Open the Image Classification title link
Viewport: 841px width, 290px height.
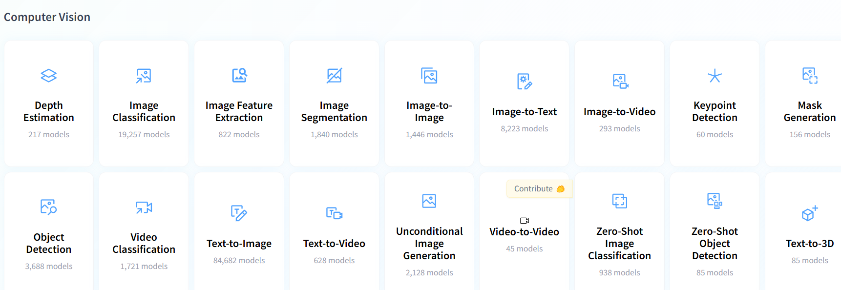[144, 111]
